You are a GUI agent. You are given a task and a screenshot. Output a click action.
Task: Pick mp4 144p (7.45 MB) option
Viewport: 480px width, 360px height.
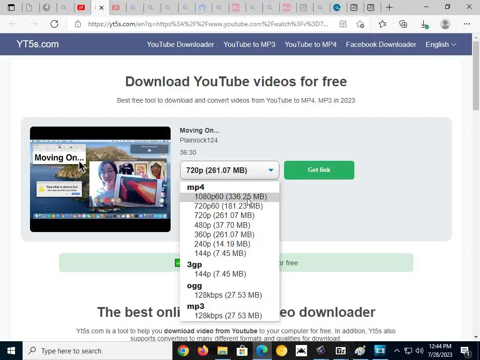(230, 254)
